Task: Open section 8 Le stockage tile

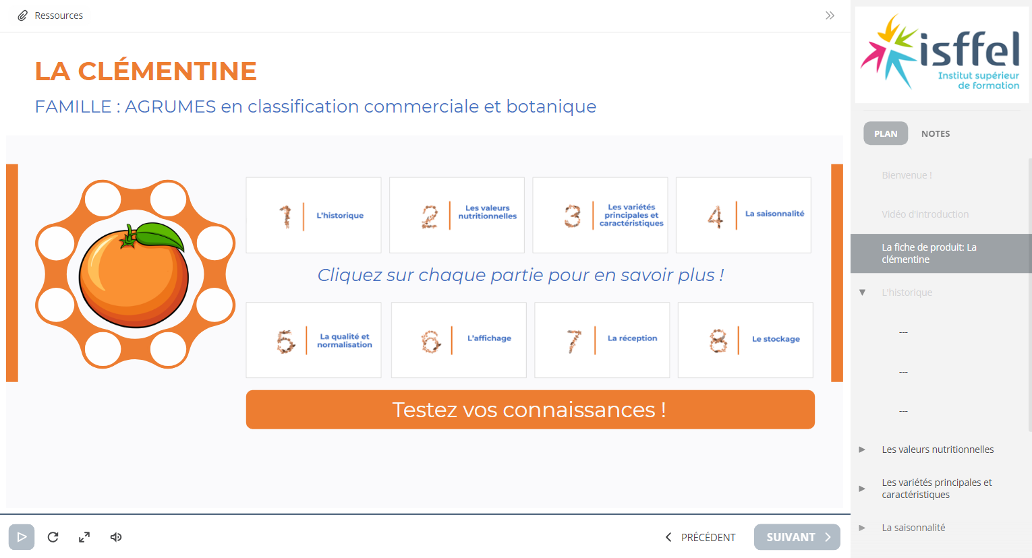Action: click(745, 340)
